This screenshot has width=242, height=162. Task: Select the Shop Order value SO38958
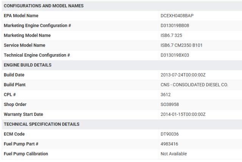[170, 104]
